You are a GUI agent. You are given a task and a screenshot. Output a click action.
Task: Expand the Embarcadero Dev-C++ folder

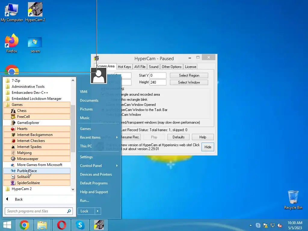(37, 93)
